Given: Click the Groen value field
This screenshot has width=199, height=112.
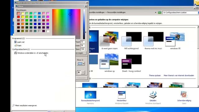Looking at the screenshot, I should point(82,45).
